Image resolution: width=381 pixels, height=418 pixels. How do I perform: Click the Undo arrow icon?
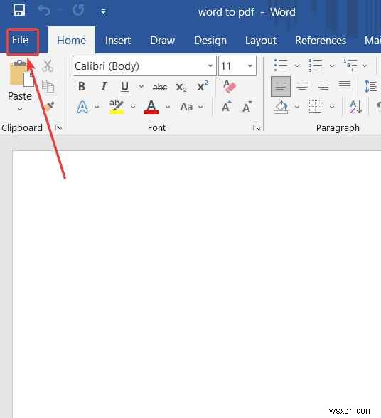tap(44, 11)
